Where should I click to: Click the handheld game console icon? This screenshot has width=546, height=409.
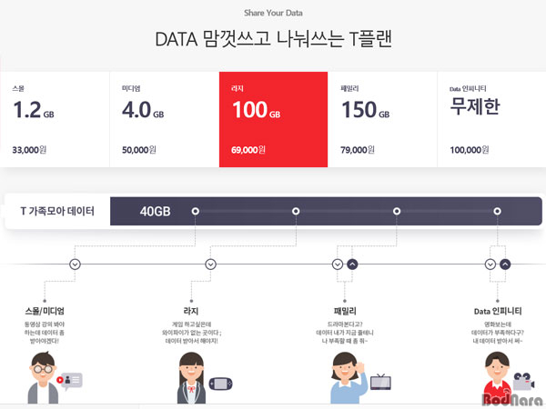[x=220, y=384]
